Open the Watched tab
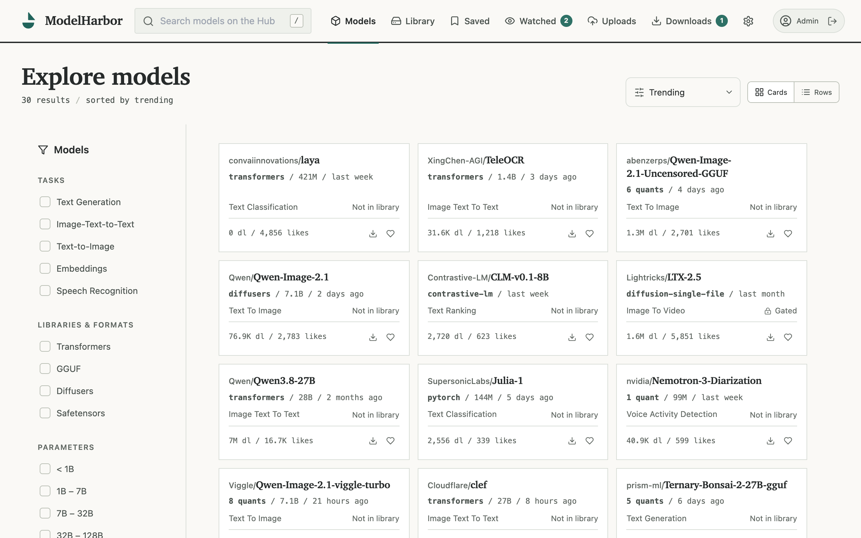The height and width of the screenshot is (538, 861). click(538, 21)
